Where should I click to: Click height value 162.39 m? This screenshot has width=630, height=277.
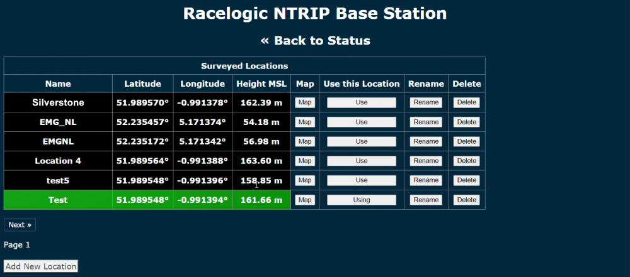[x=261, y=102]
